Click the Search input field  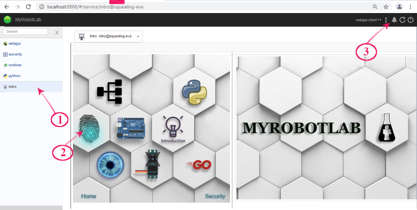[x=26, y=31]
